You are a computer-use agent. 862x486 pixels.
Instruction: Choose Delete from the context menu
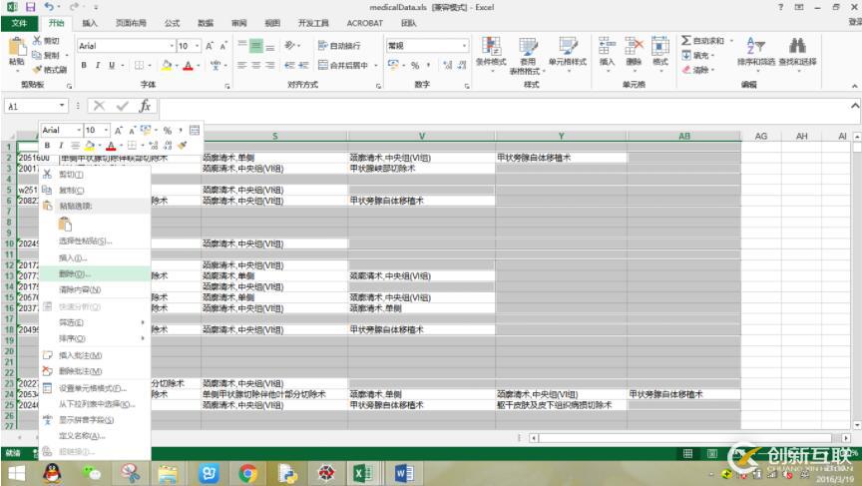[95, 273]
